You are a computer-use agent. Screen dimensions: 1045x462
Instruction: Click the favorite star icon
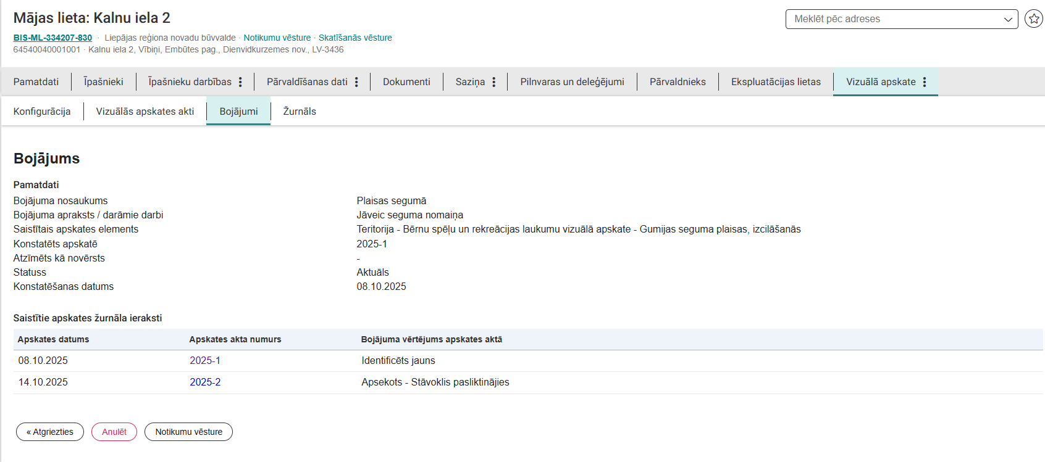(x=1033, y=19)
